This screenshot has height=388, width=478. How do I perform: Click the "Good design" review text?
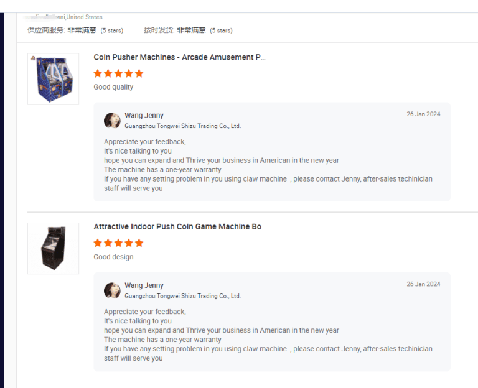(x=113, y=257)
